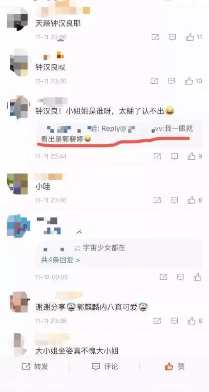This screenshot has height=392, width=209.
Task: Repost the '天辣钟汉良耶' comment
Action: coord(155,37)
